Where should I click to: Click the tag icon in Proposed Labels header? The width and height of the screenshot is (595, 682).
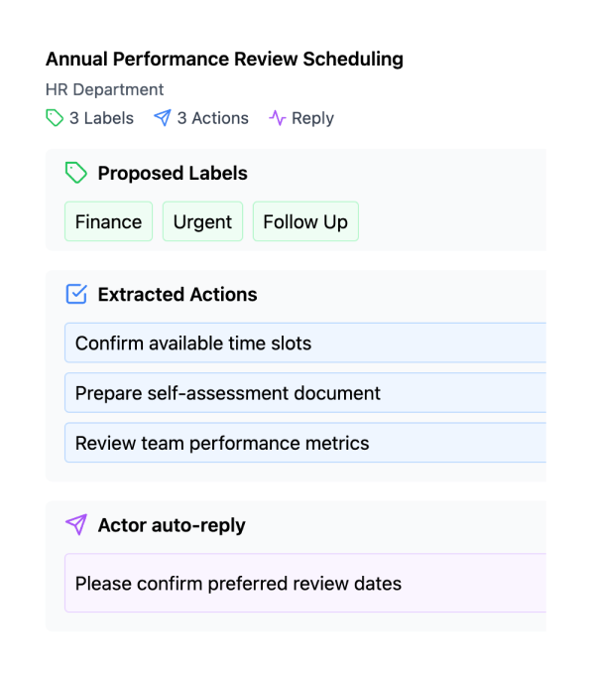(76, 173)
